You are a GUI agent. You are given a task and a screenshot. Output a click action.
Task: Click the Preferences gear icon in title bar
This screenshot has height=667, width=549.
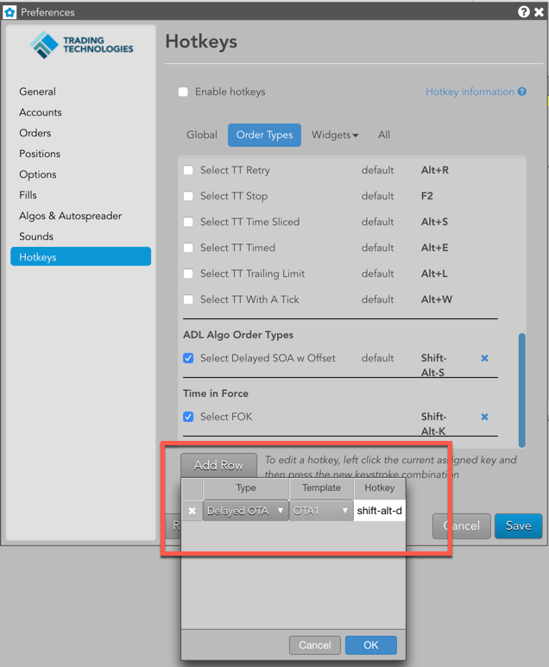(9, 12)
